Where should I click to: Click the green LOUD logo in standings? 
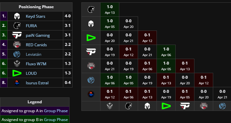17,73
